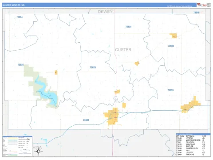This screenshot has height=160, width=213.
Task: Click the Arapaho yellow city area
Action: pos(117,92)
